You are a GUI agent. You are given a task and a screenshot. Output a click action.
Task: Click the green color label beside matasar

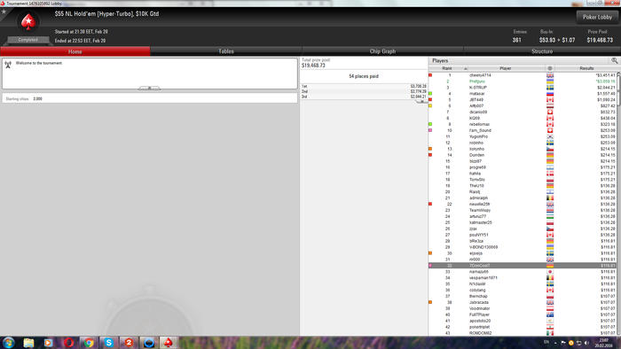click(x=430, y=94)
